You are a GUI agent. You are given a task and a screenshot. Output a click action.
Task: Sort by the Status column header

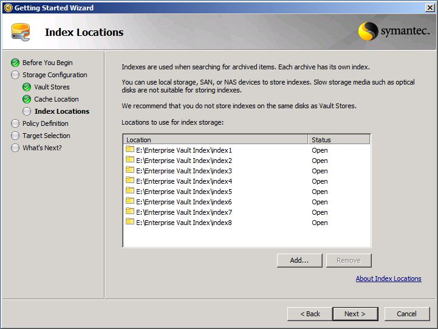(339, 140)
